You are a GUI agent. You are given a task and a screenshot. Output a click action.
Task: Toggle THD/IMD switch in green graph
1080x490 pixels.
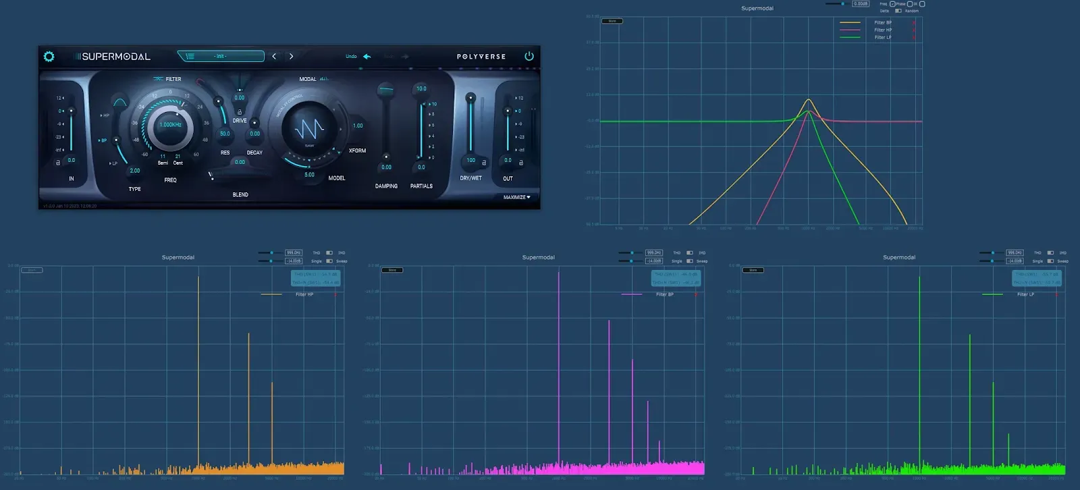1050,253
